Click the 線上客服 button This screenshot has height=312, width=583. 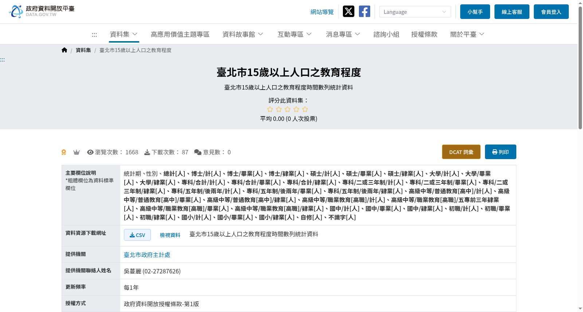click(512, 12)
